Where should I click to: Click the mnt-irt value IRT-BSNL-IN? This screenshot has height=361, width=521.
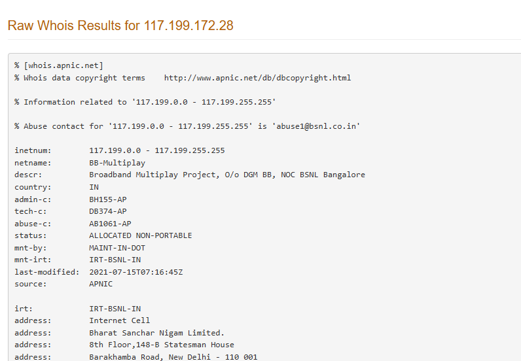coord(115,260)
